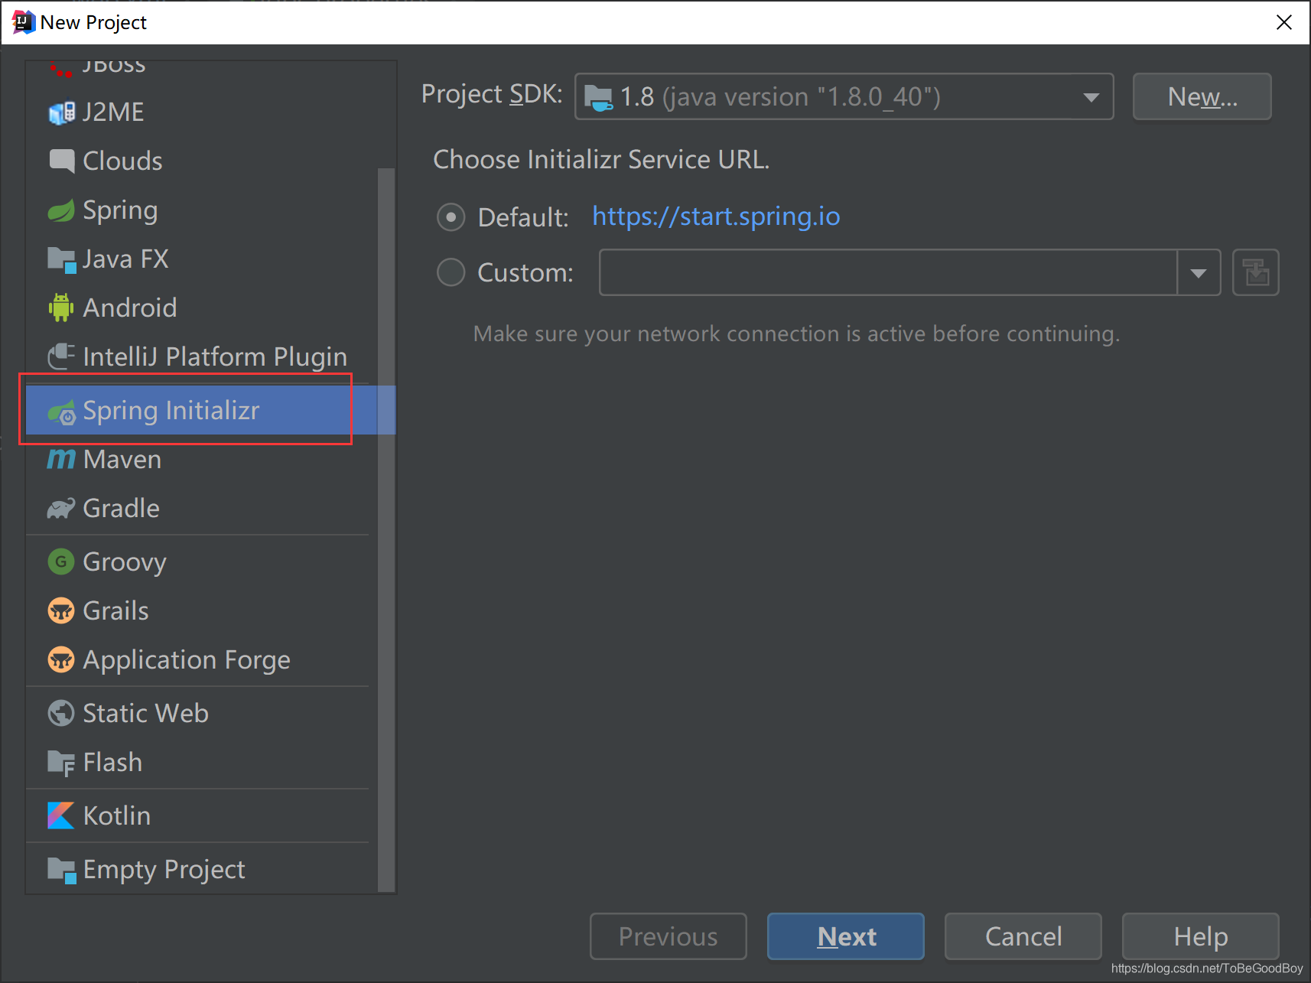Image resolution: width=1311 pixels, height=983 pixels.
Task: Click the Kotlin K icon
Action: (x=61, y=815)
